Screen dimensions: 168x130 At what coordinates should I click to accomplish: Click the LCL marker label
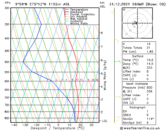(x=105, y=121)
